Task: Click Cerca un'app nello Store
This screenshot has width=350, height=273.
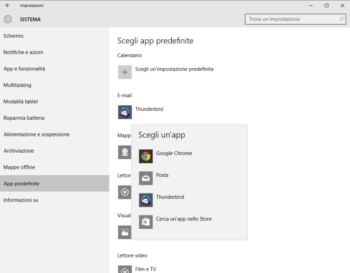Action: [184, 219]
